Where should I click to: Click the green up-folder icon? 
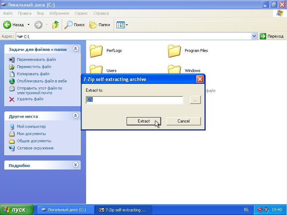[56, 25]
